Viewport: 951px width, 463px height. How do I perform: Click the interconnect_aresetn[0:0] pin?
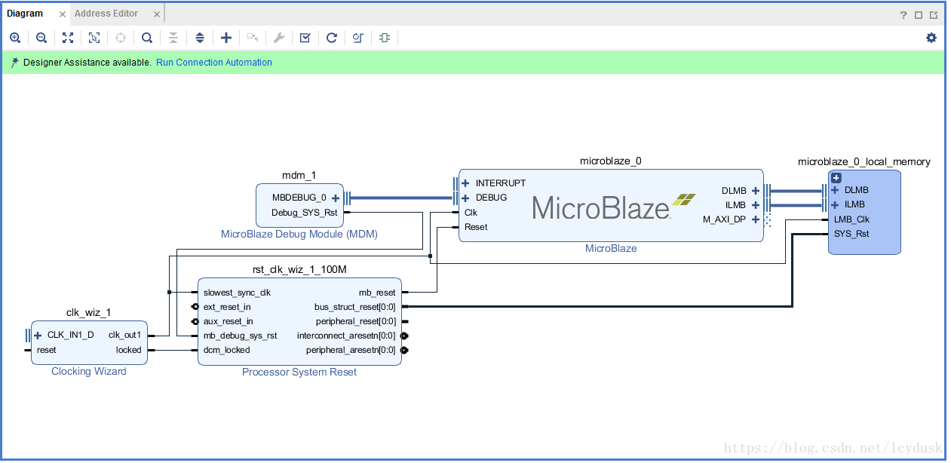pos(346,336)
